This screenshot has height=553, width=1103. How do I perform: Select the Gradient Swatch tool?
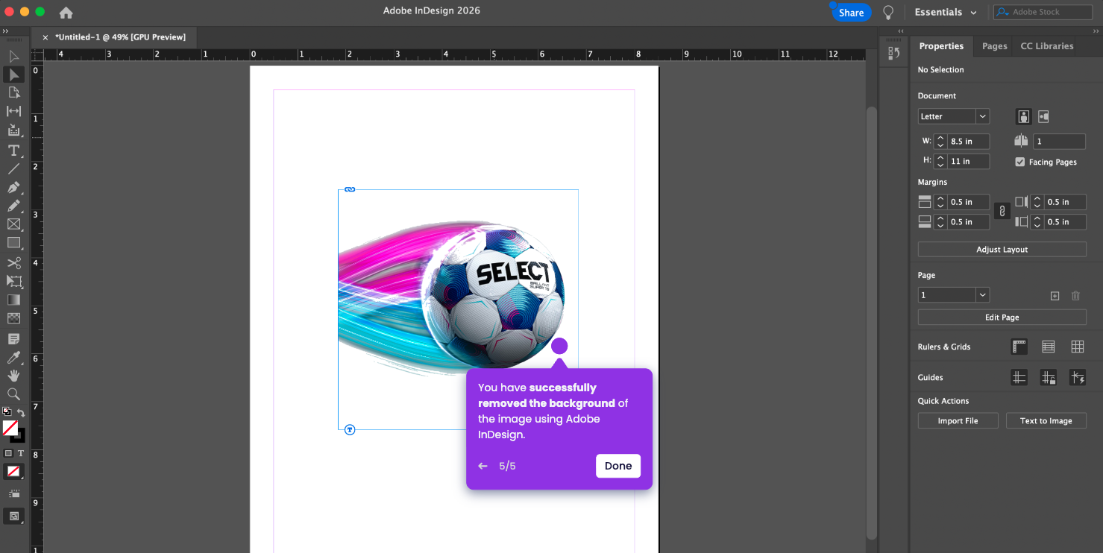pos(13,300)
